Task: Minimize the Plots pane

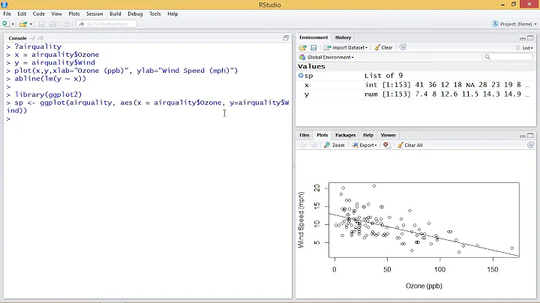Action: [523, 136]
